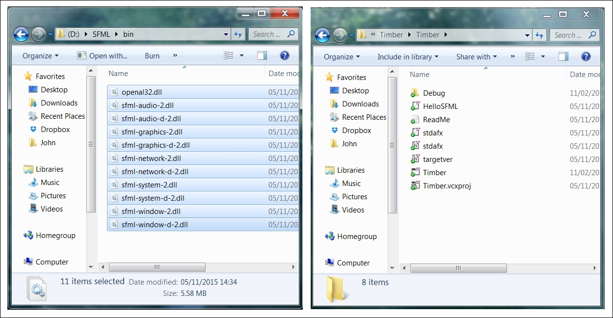Show more toolbar commands in Timber window
The width and height of the screenshot is (613, 318).
pyautogui.click(x=513, y=56)
